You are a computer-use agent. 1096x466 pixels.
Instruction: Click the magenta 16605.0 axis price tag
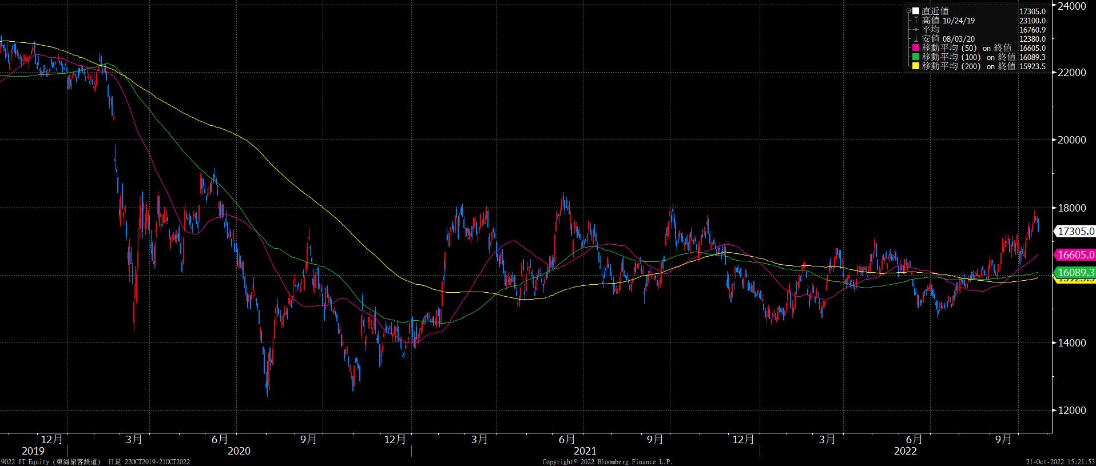[1075, 255]
